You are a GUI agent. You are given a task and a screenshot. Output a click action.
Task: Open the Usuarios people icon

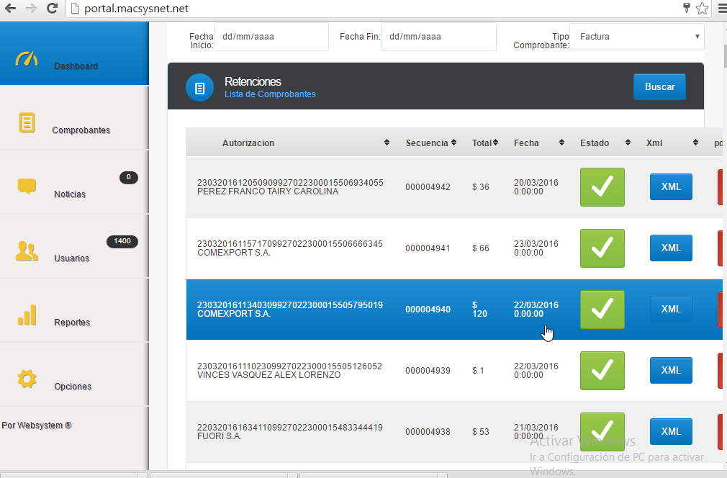[x=27, y=251]
